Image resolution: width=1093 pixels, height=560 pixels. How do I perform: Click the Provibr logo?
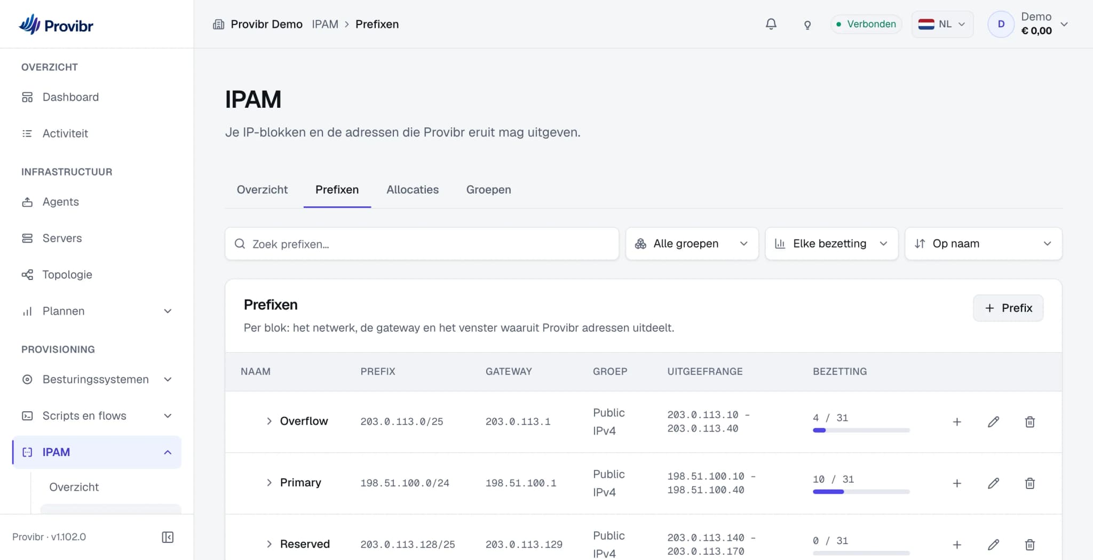tap(56, 25)
